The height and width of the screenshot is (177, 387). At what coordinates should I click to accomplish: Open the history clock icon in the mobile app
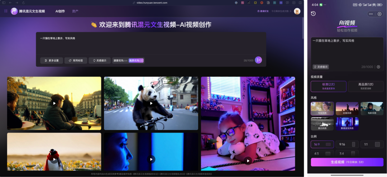click(x=313, y=14)
